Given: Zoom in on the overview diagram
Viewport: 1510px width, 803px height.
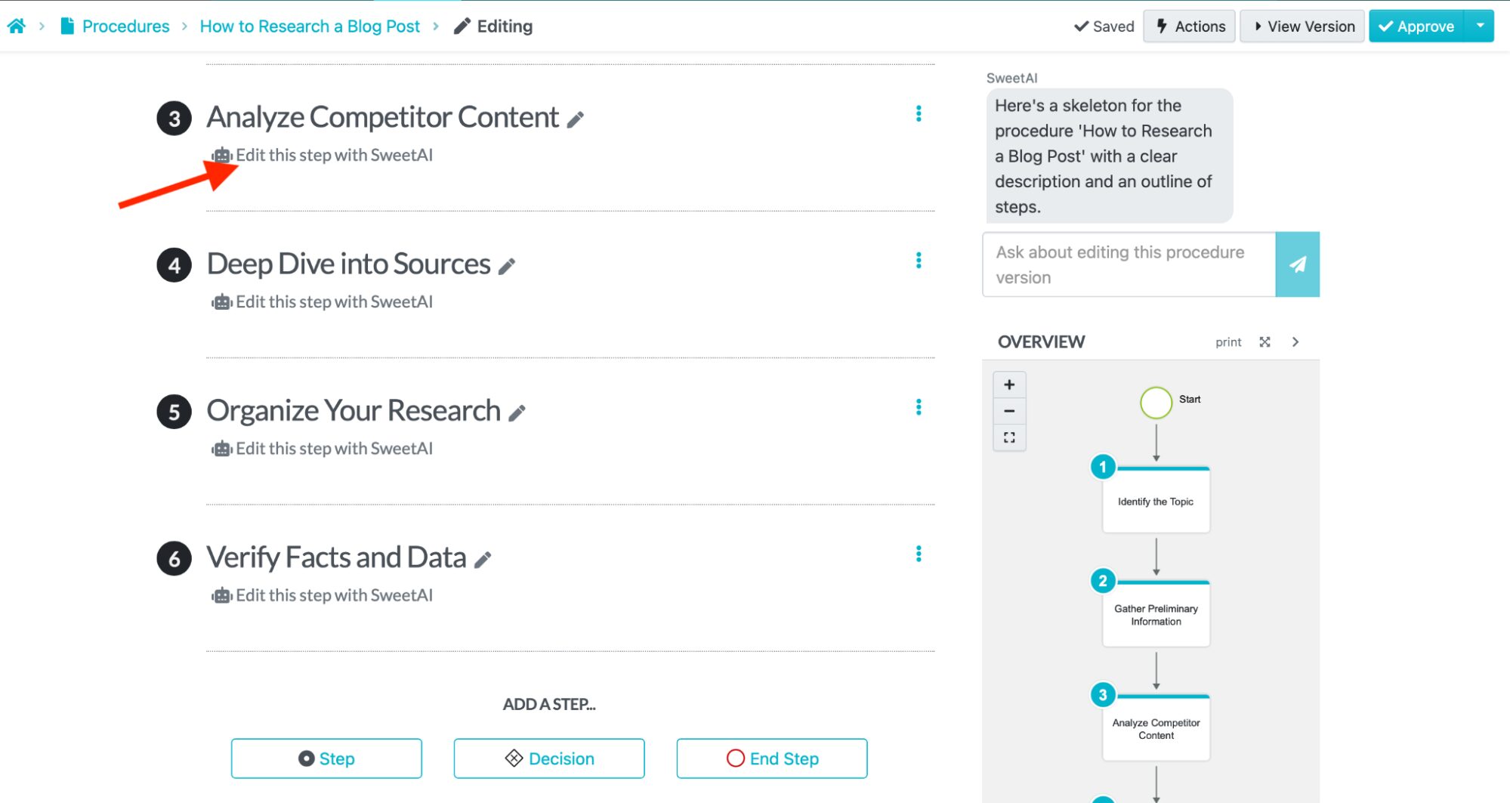Looking at the screenshot, I should (x=1009, y=385).
